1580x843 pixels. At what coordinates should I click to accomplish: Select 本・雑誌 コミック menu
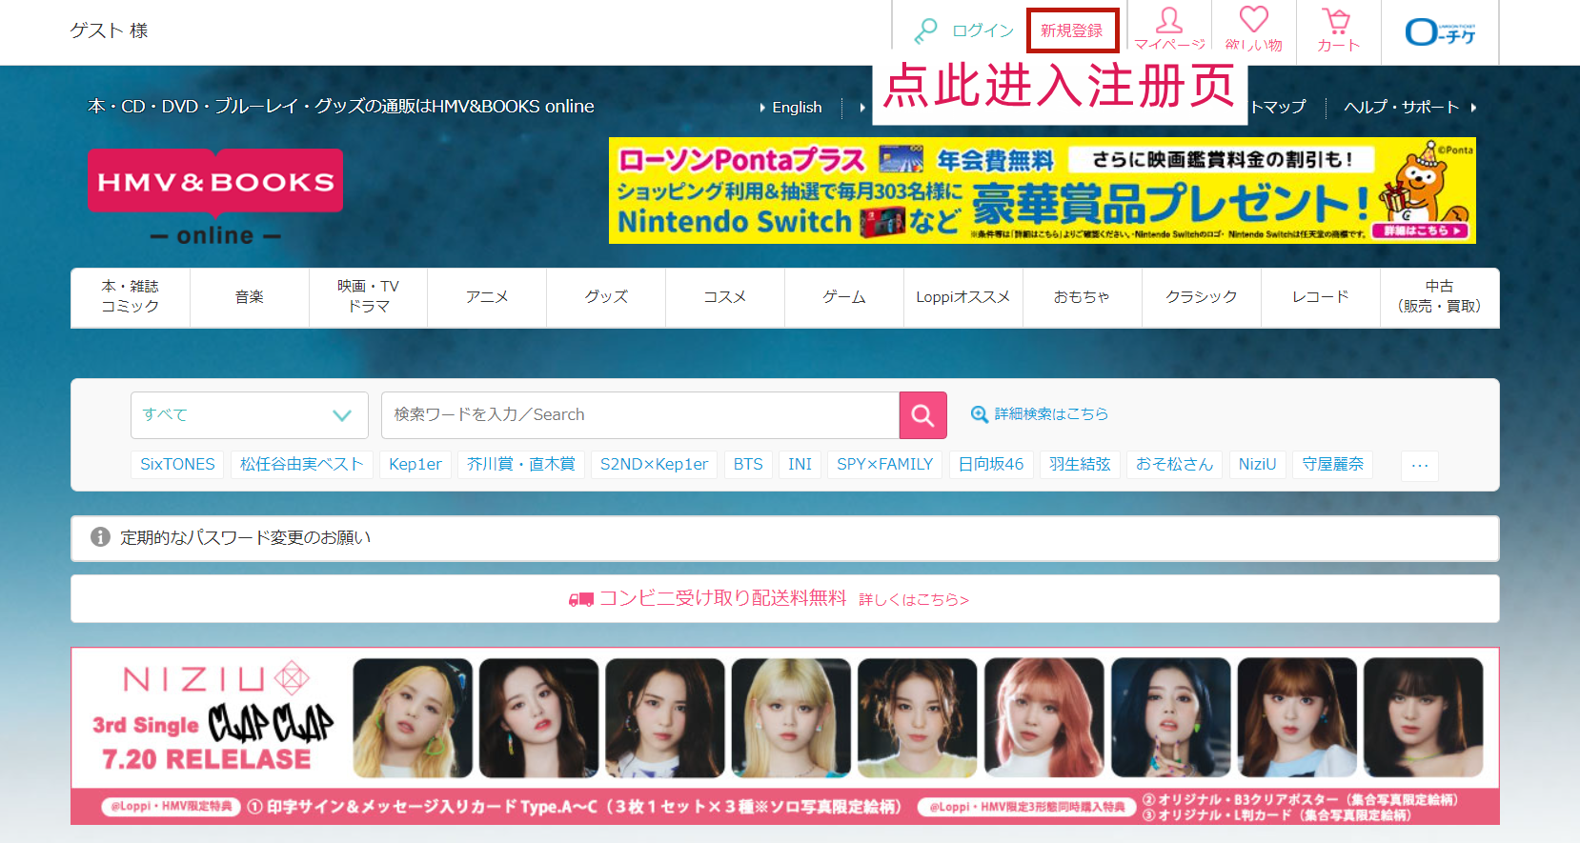(x=131, y=297)
